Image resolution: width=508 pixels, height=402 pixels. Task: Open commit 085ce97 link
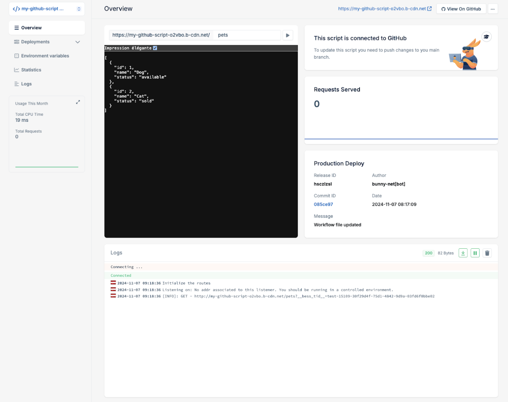pyautogui.click(x=323, y=204)
